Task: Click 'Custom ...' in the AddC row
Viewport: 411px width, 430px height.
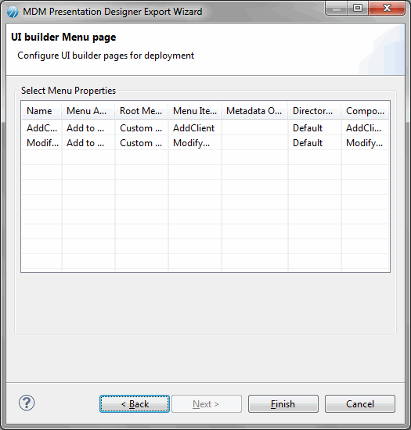Action: pyautogui.click(x=142, y=127)
